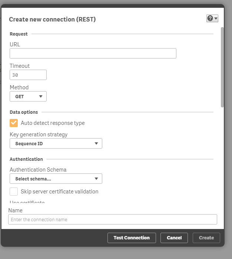Focus the Timeout field showing 30
This screenshot has height=259, width=232.
(28, 75)
